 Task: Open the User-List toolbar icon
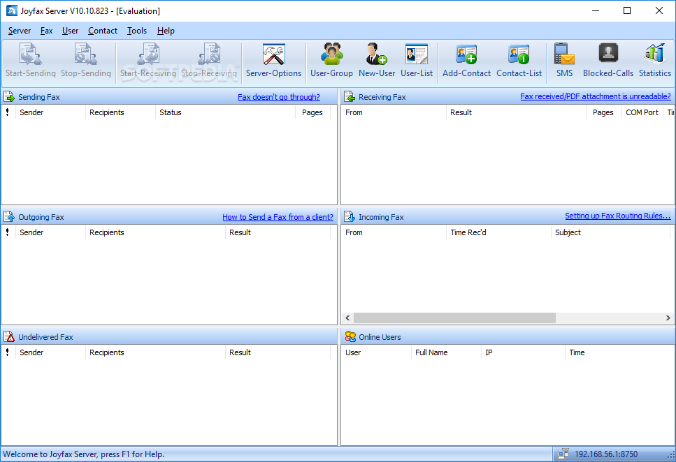pyautogui.click(x=417, y=61)
